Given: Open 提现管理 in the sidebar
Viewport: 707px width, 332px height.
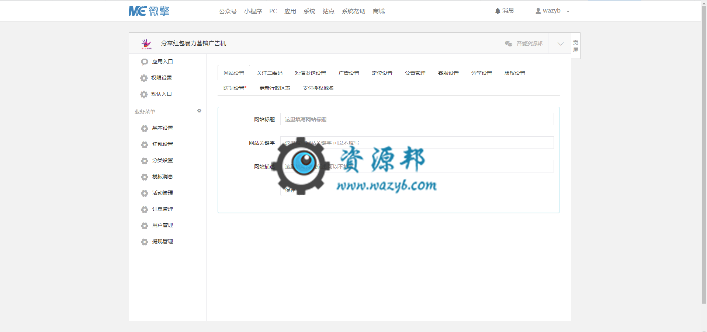Looking at the screenshot, I should pos(163,242).
